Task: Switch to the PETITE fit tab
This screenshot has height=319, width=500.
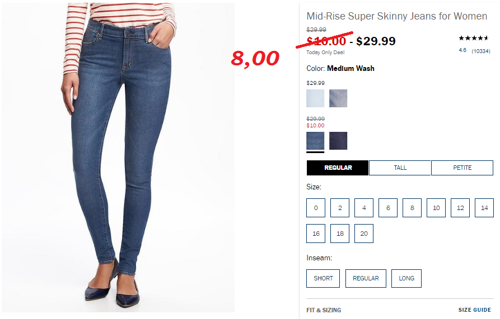Action: [462, 168]
